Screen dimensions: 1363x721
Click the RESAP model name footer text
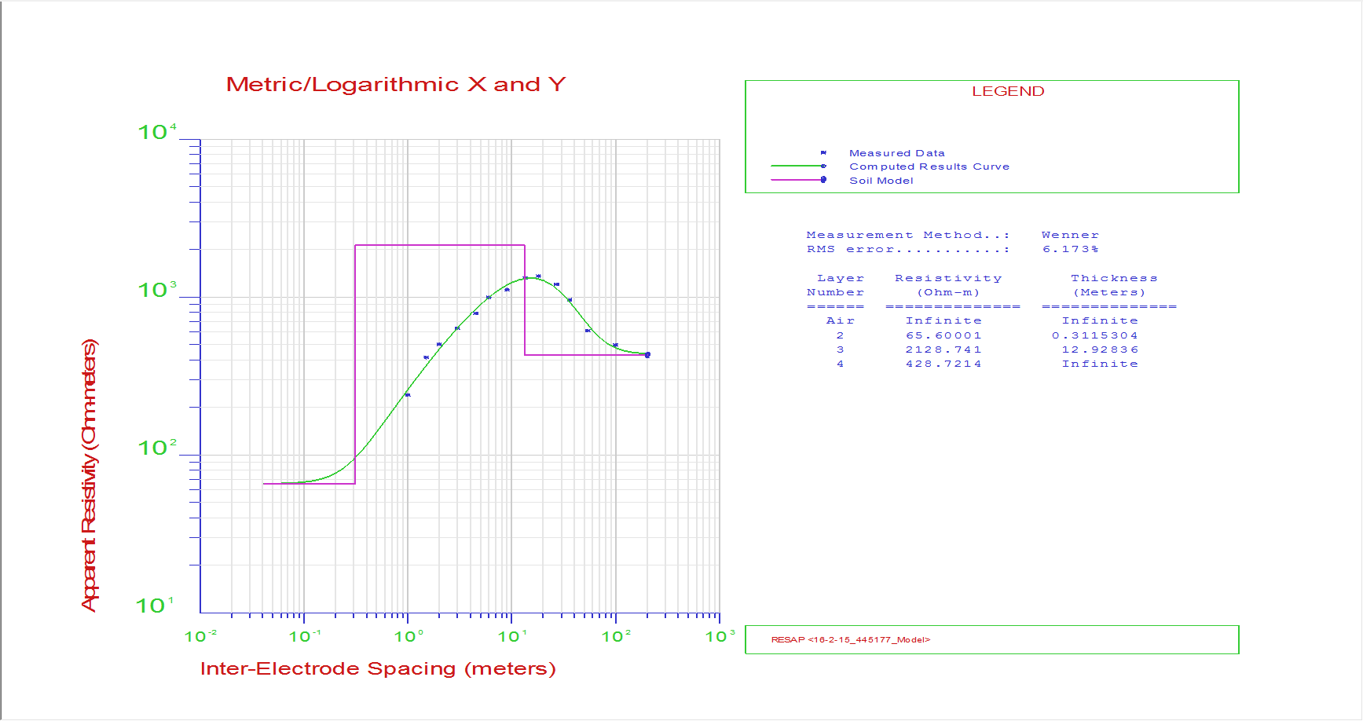click(x=850, y=639)
